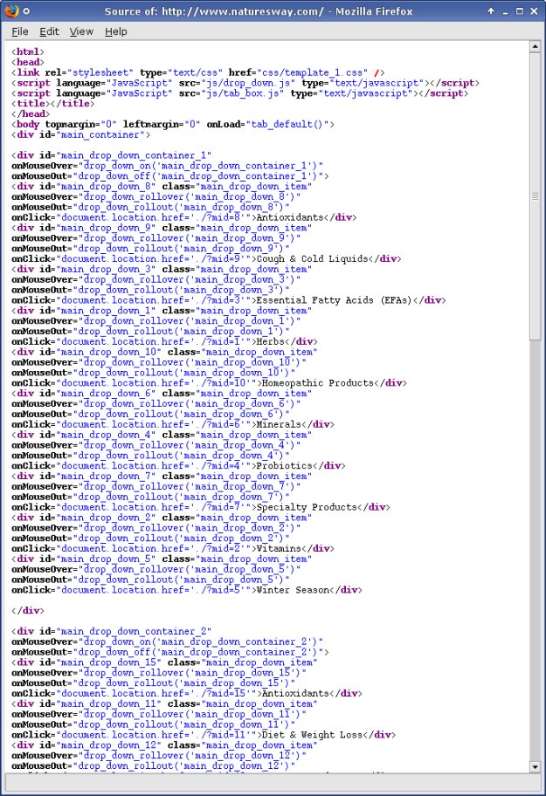Close the source viewer window
This screenshot has height=796, width=546.
pos(534,10)
